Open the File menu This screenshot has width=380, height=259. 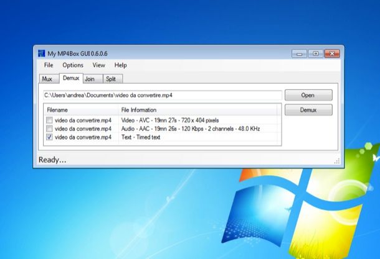pos(49,65)
